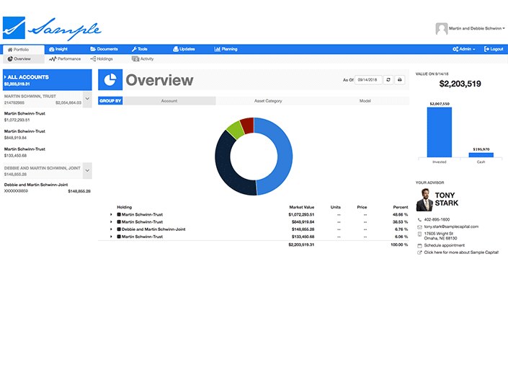Group holdings by Account

click(169, 101)
